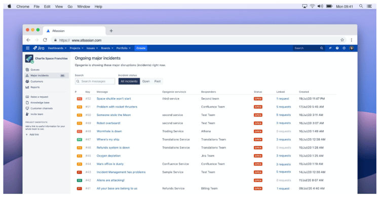Open the Edit menu in menu bar
Screen dimensions: 380x197
point(47,6)
